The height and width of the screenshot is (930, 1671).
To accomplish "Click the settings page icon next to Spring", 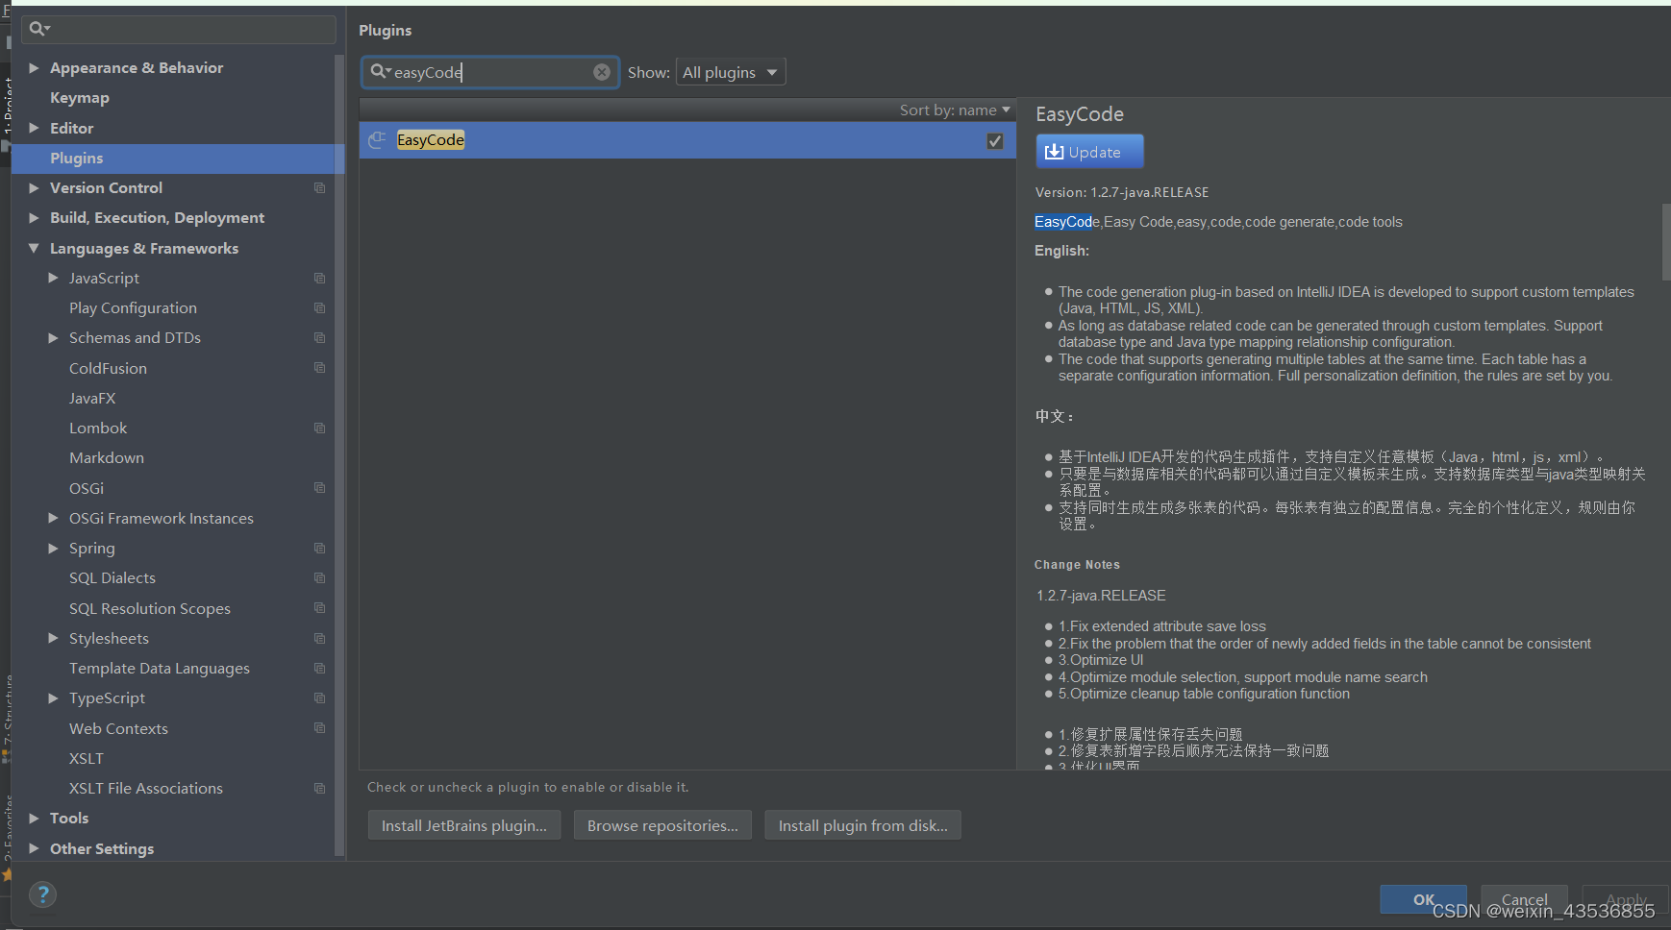I will tap(319, 548).
